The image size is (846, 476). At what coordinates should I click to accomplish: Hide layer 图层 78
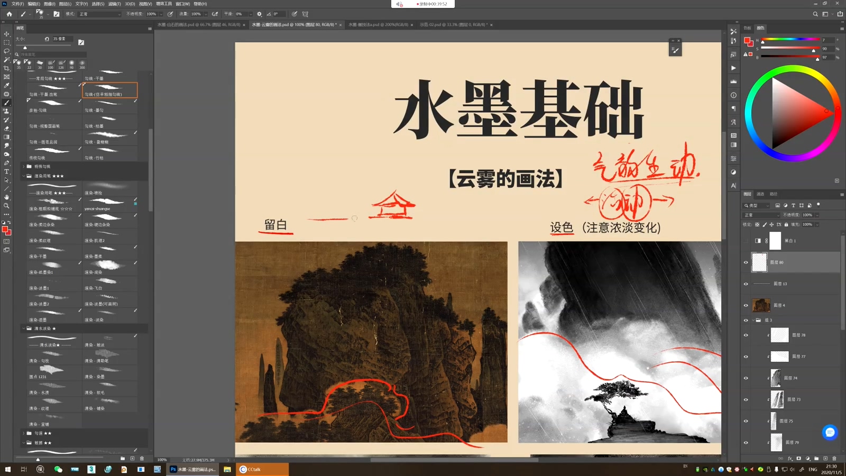[x=746, y=335]
